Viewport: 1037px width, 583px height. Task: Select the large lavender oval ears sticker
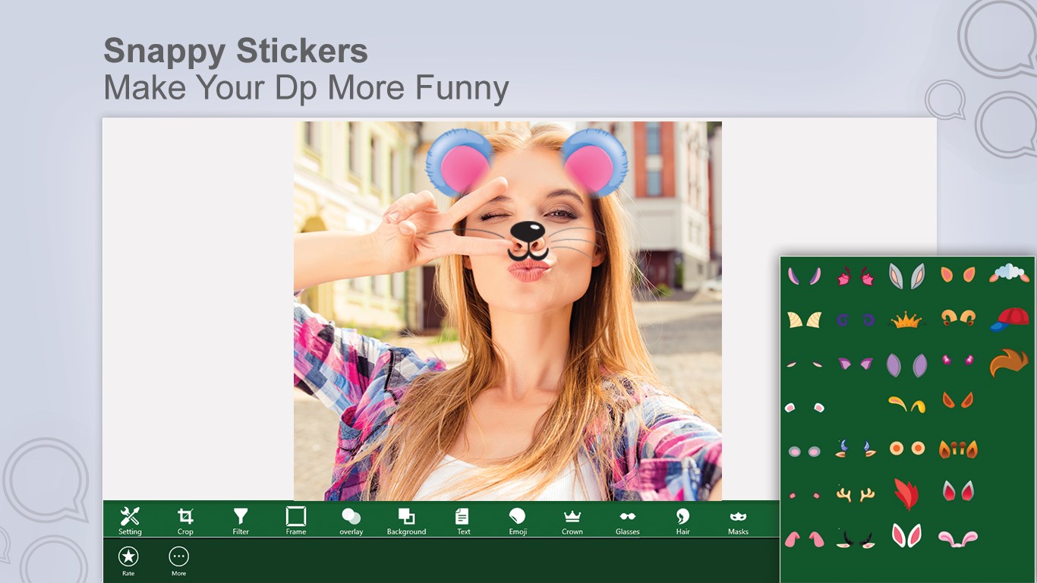906,365
